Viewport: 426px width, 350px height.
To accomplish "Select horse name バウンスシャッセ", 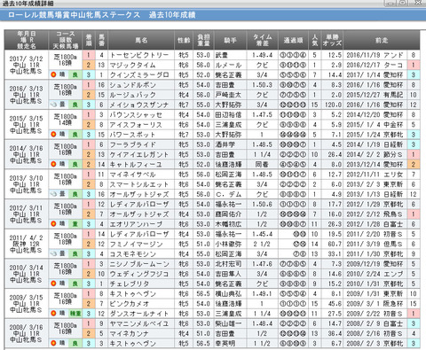I will (136, 114).
